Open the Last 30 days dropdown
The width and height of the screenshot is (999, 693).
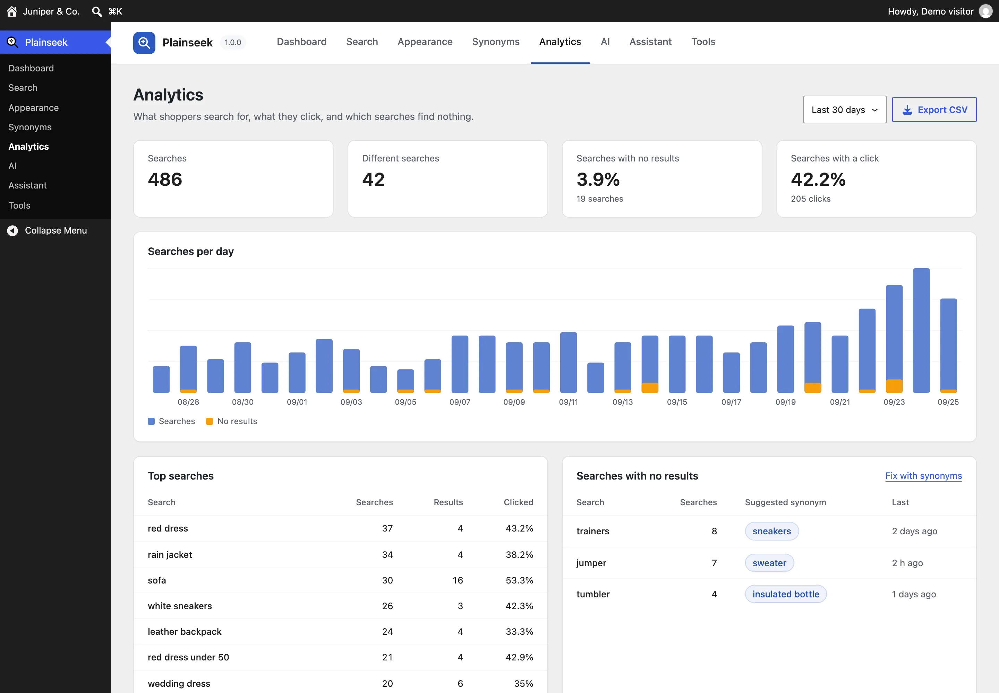(x=845, y=110)
